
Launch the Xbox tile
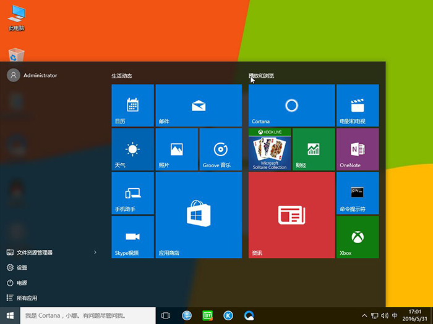(357, 237)
